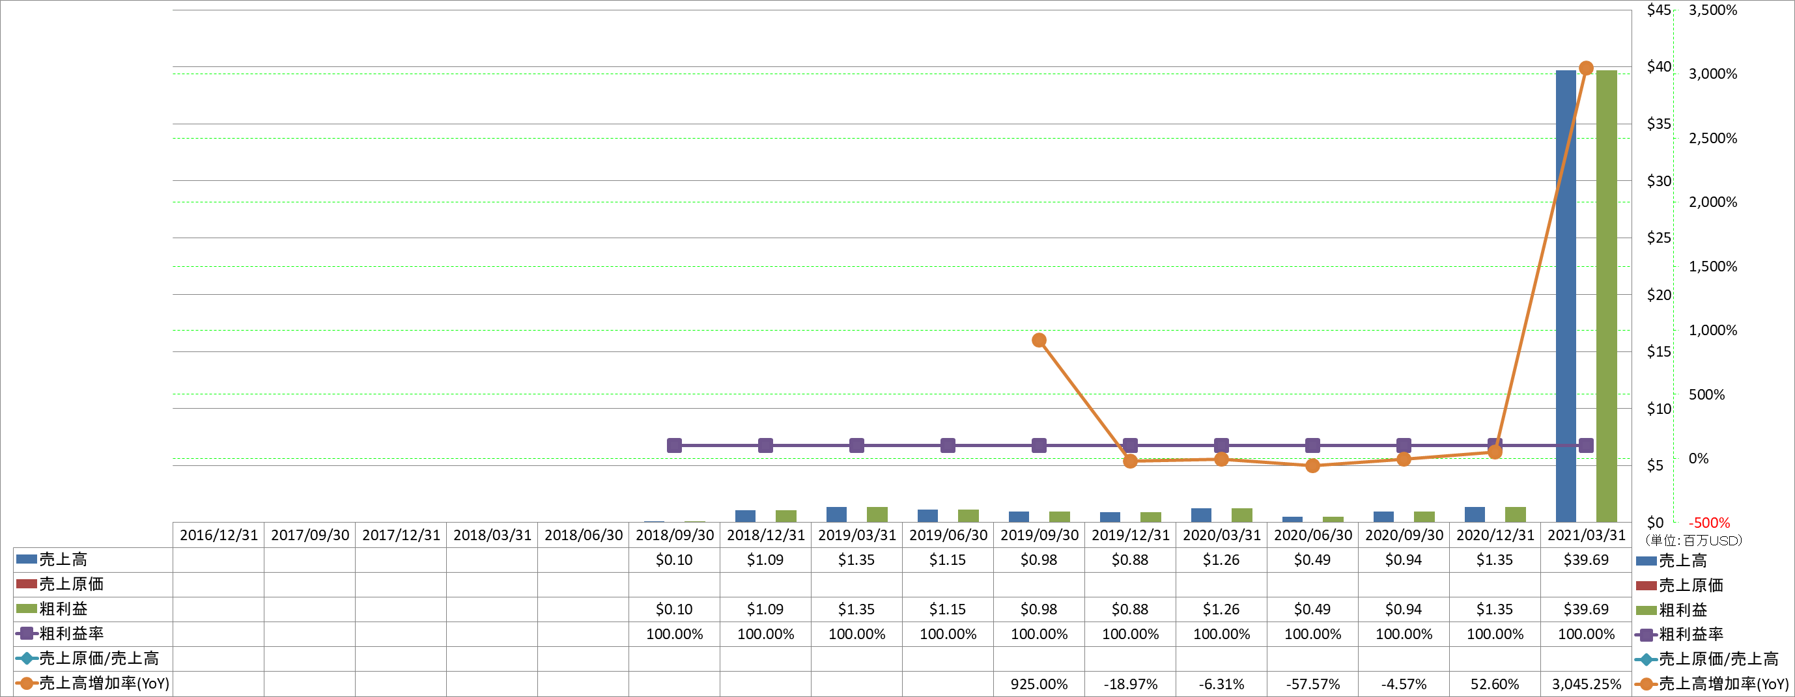This screenshot has height=697, width=1795.
Task: Click the $1.26 cell in the 粗利益 row
Action: (x=1221, y=609)
